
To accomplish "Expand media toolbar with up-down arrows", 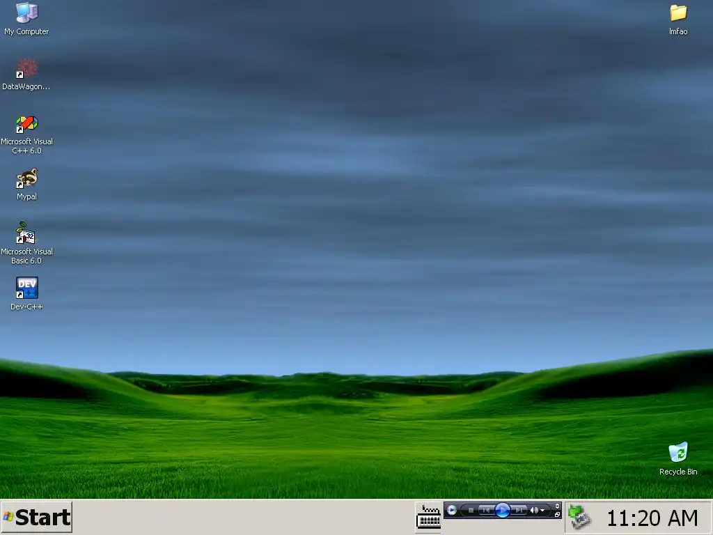I will pyautogui.click(x=557, y=506).
